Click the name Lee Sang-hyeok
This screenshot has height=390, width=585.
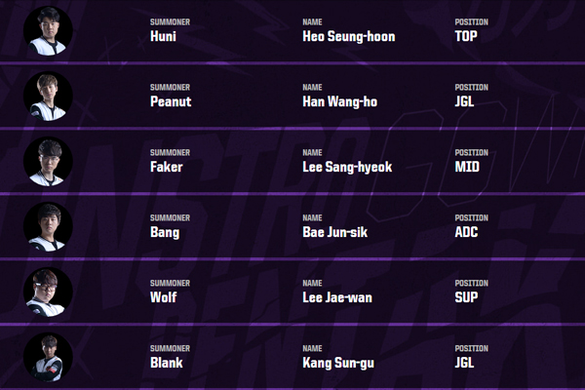[x=347, y=167]
